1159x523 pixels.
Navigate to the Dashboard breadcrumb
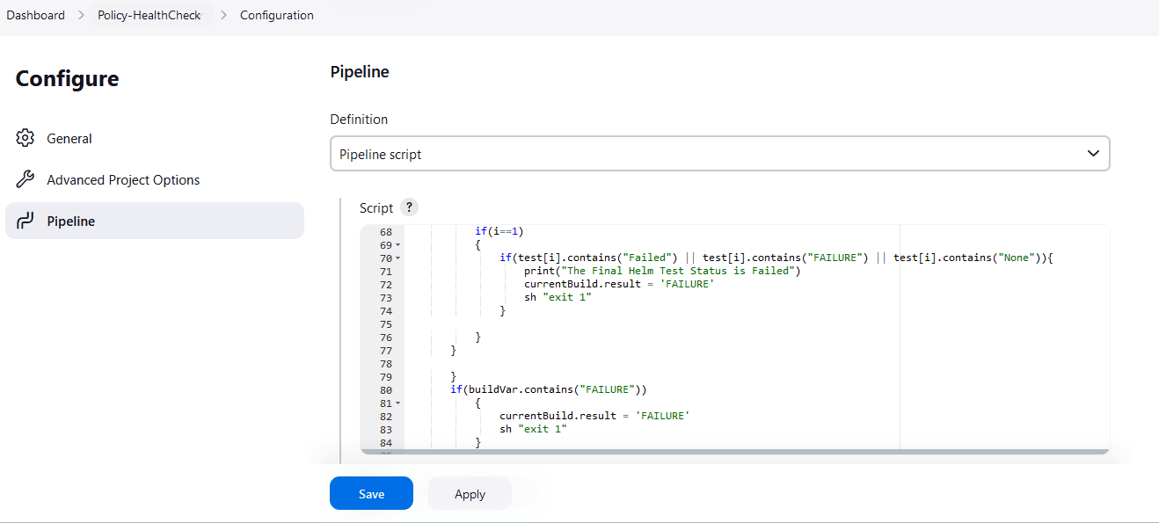[35, 14]
